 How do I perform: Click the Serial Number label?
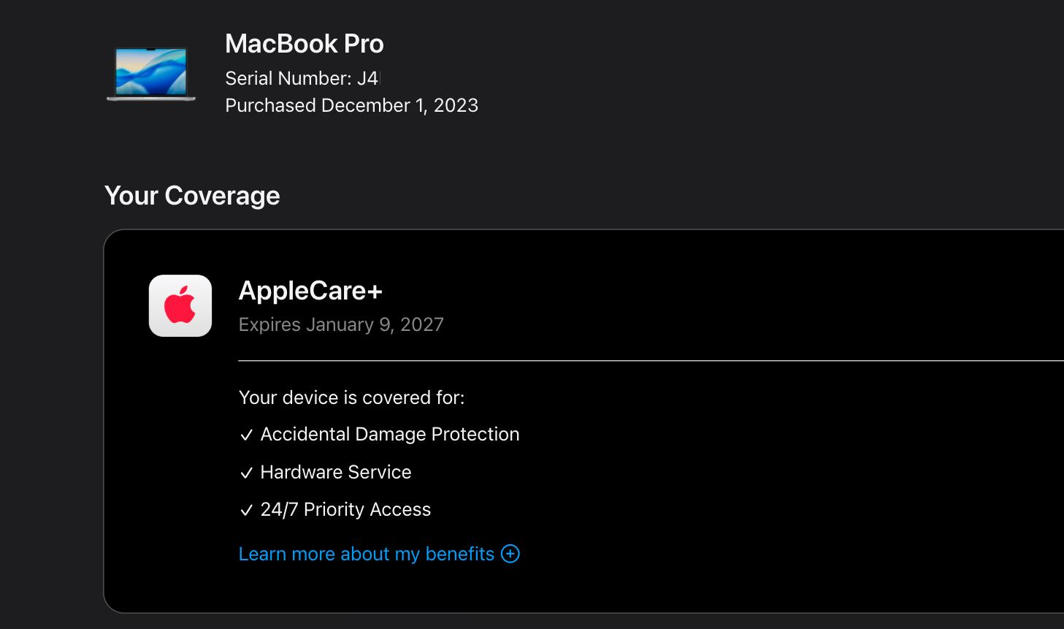pyautogui.click(x=288, y=78)
